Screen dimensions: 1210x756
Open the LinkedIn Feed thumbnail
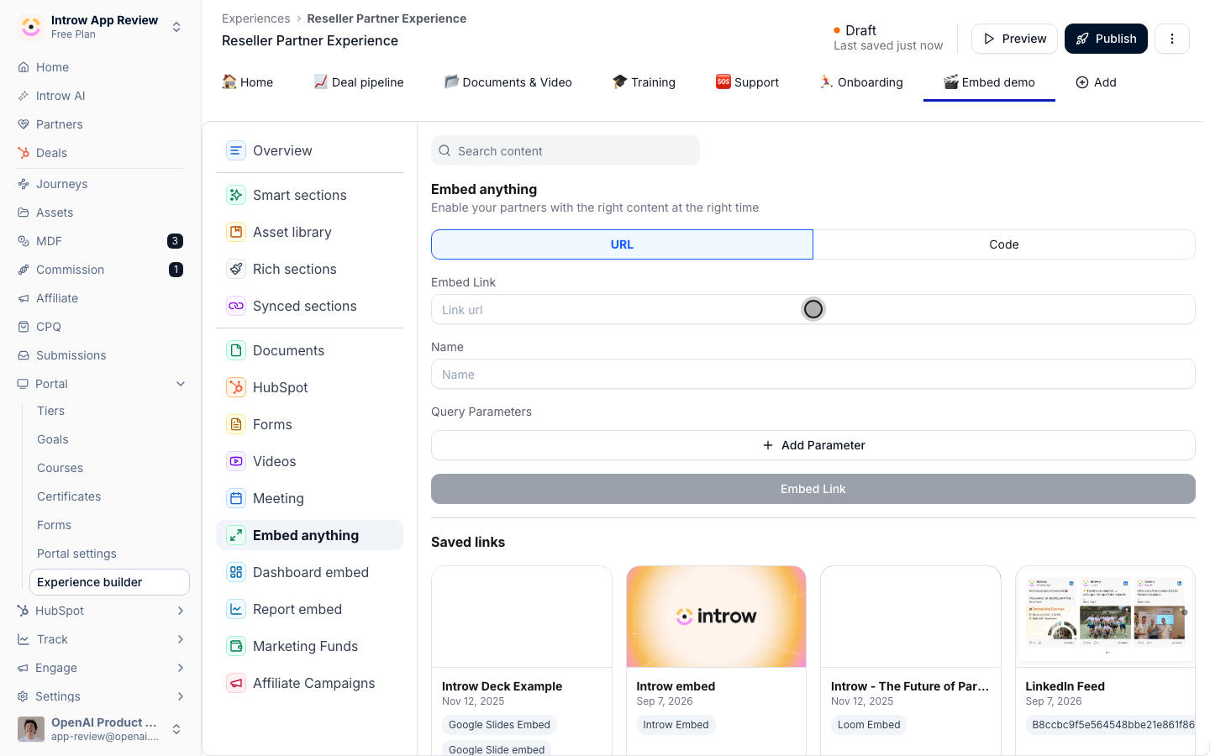pos(1105,617)
